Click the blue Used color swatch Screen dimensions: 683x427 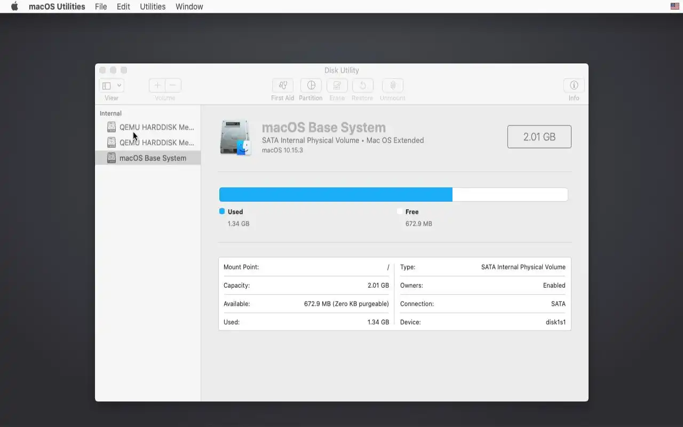(x=222, y=211)
